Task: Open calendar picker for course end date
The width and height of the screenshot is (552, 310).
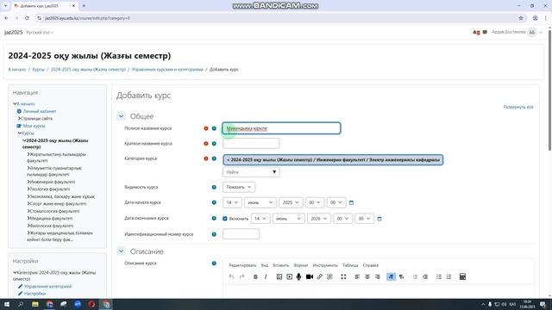Action: point(379,219)
